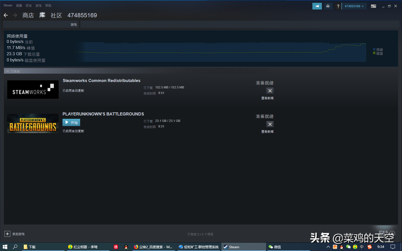Viewport: 402px width, 251px height.
Task: Click the orange N icon in the system tray
Action: pyautogui.click(x=335, y=247)
